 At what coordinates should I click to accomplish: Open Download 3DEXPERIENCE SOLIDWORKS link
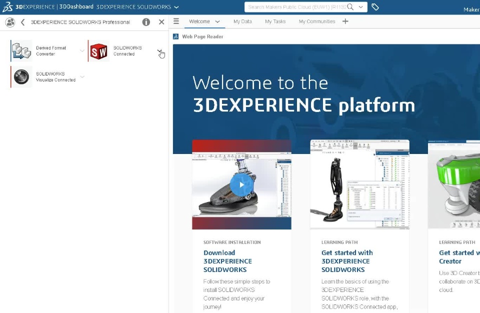click(x=227, y=261)
